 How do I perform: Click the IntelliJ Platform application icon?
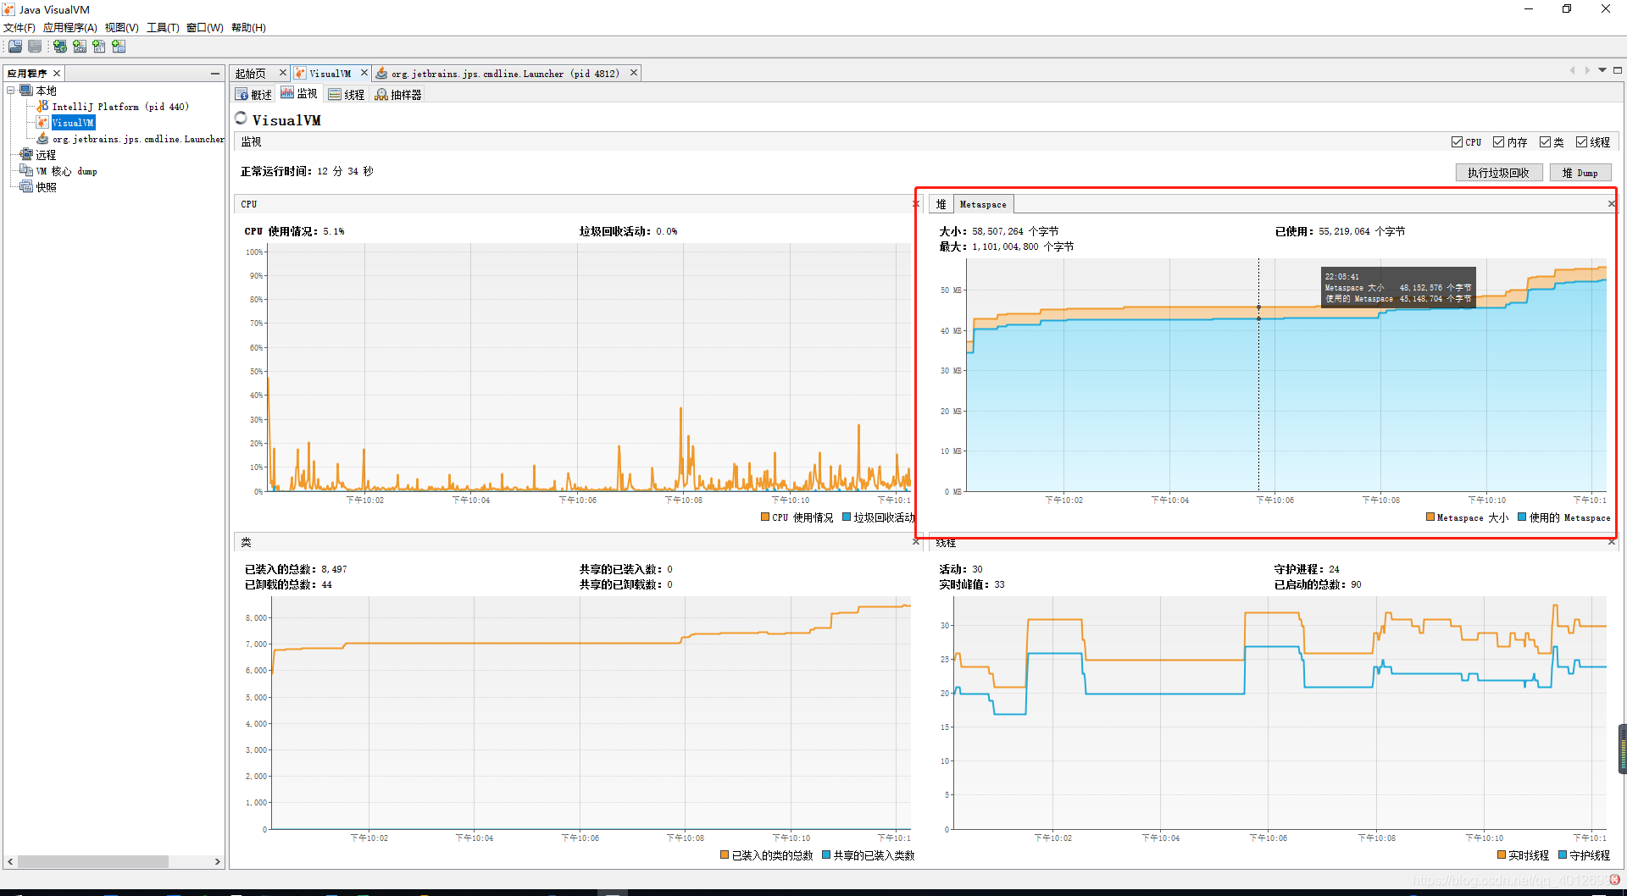(x=42, y=107)
